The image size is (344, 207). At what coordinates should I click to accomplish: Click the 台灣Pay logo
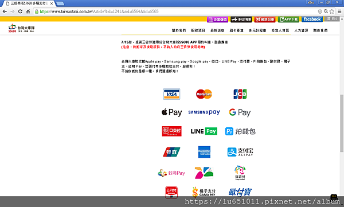click(x=171, y=173)
